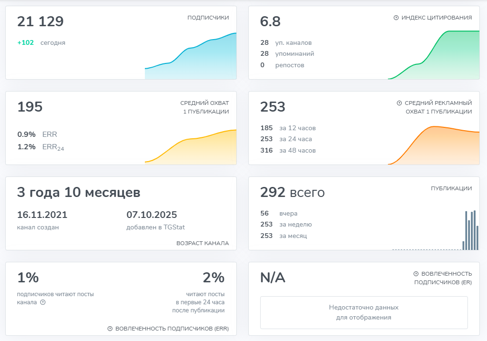Click help icon before ВОВЛЕЧЕННОСТЬ ПОДПИСЧИКОВ (ERR)
The height and width of the screenshot is (341, 487).
[x=110, y=329]
